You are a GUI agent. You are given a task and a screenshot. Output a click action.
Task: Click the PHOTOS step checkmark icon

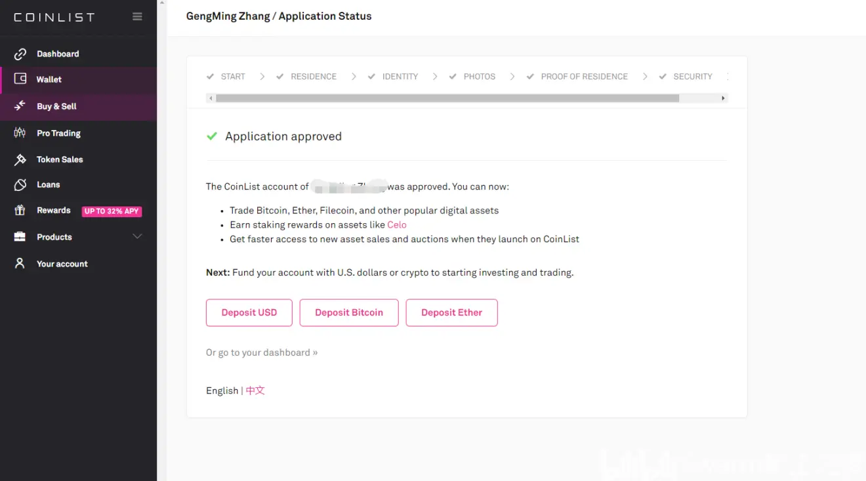[x=453, y=77]
